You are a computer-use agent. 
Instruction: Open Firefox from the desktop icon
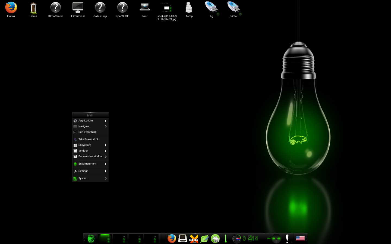click(x=11, y=8)
